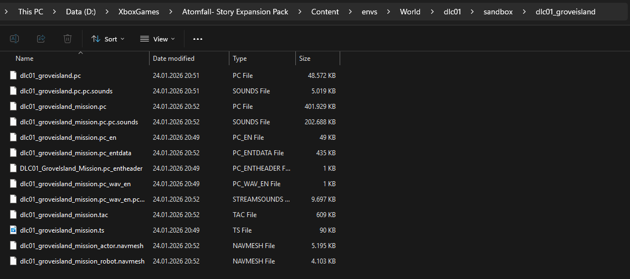This screenshot has width=630, height=279.
Task: Click the Rename icon in the toolbar
Action: (14, 39)
